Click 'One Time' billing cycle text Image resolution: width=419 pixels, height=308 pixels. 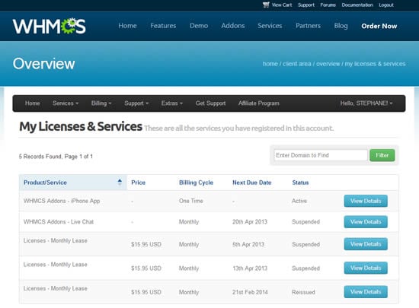(x=191, y=201)
